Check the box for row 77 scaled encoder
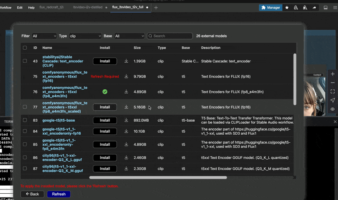The image size is (338, 200). [25, 107]
